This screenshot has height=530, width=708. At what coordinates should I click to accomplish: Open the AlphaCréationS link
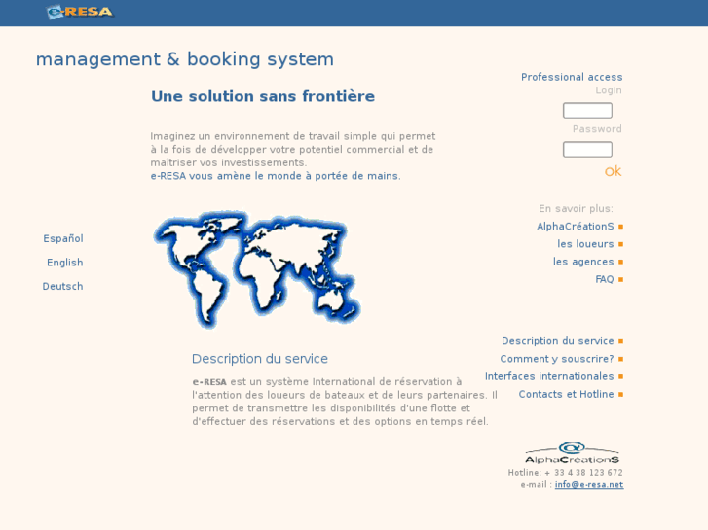coord(576,227)
